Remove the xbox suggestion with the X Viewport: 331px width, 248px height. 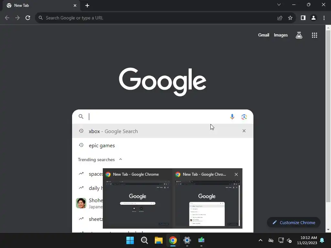244,131
